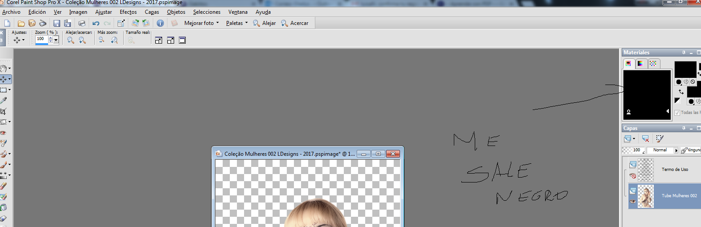Click the blue information icon in the toolbar
The width and height of the screenshot is (701, 227).
[160, 23]
